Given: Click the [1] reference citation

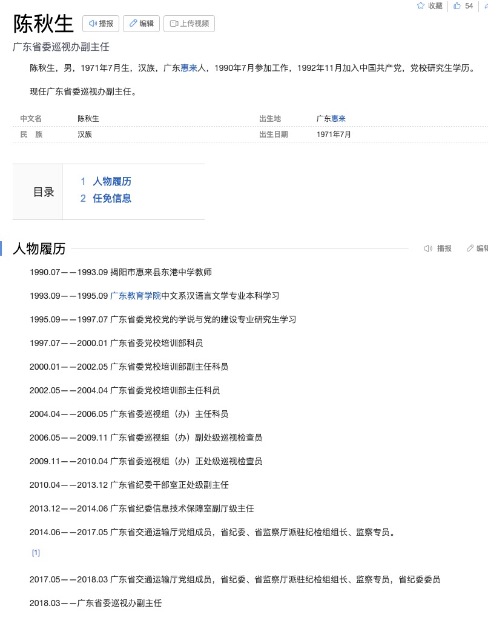Looking at the screenshot, I should click(36, 553).
